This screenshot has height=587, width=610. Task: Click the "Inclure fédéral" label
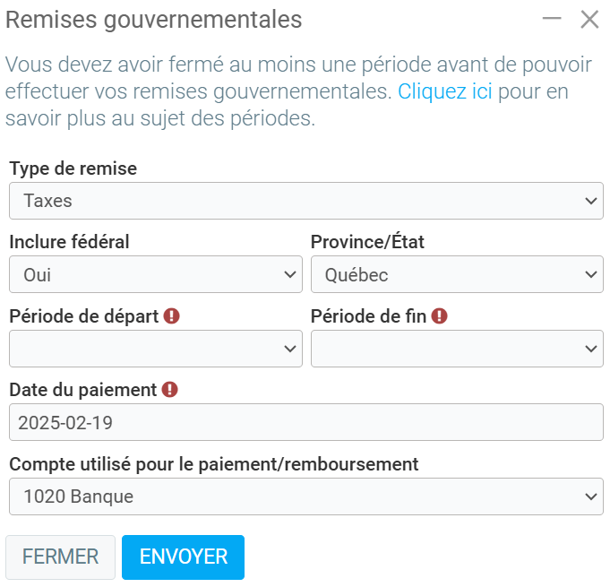(x=69, y=242)
